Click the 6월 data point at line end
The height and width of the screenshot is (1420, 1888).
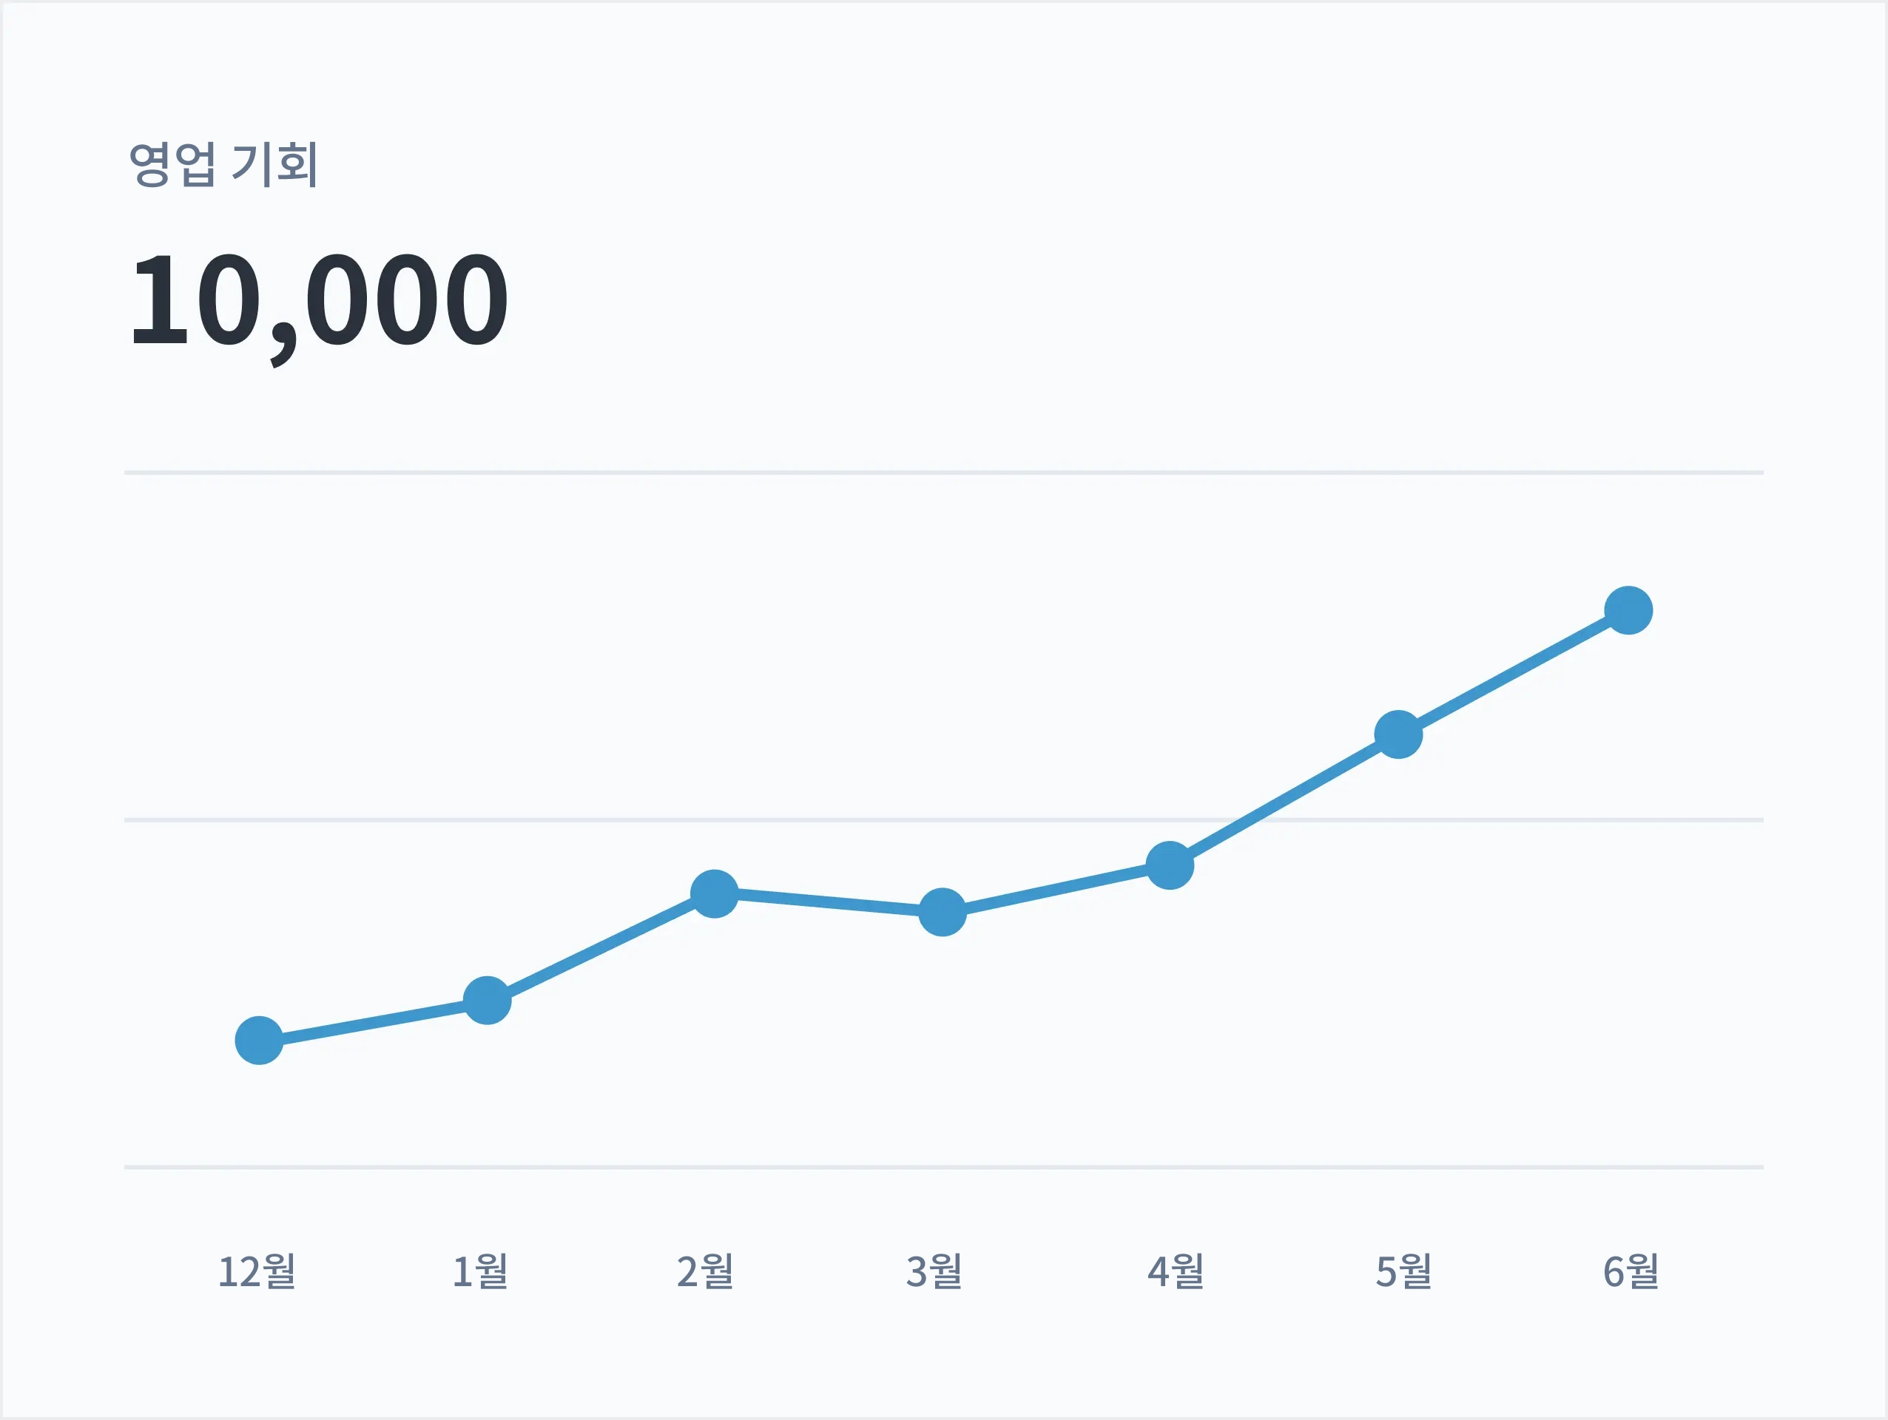pos(1628,610)
